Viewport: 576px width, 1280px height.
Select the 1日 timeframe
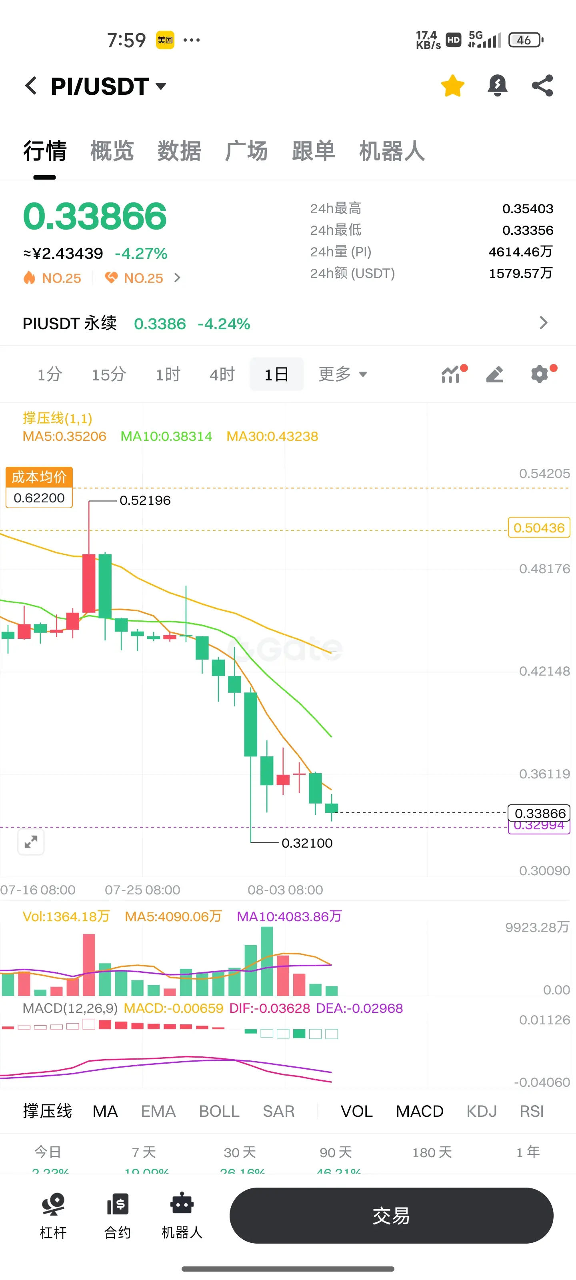coord(276,374)
